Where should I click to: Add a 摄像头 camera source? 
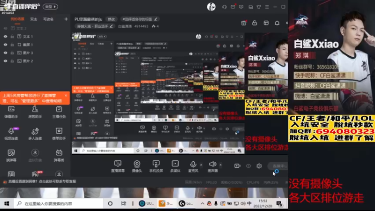pyautogui.click(x=137, y=166)
